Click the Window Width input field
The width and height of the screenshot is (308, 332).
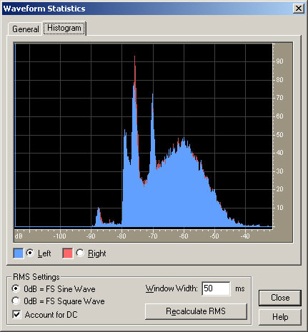(216, 288)
